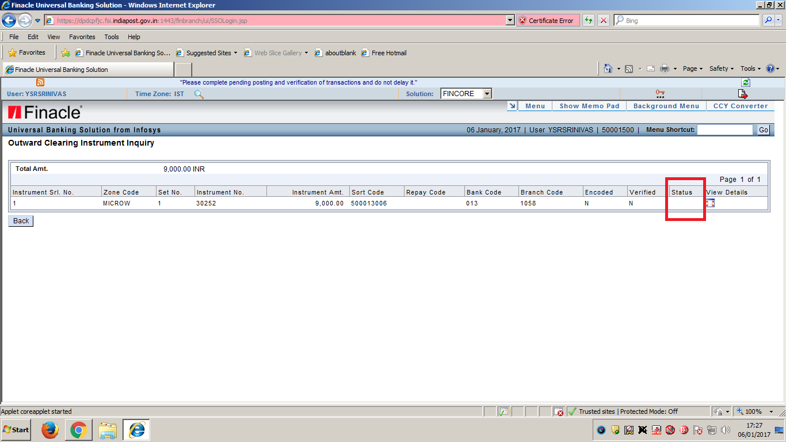Type in the Menu Shortcut input field

[724, 129]
